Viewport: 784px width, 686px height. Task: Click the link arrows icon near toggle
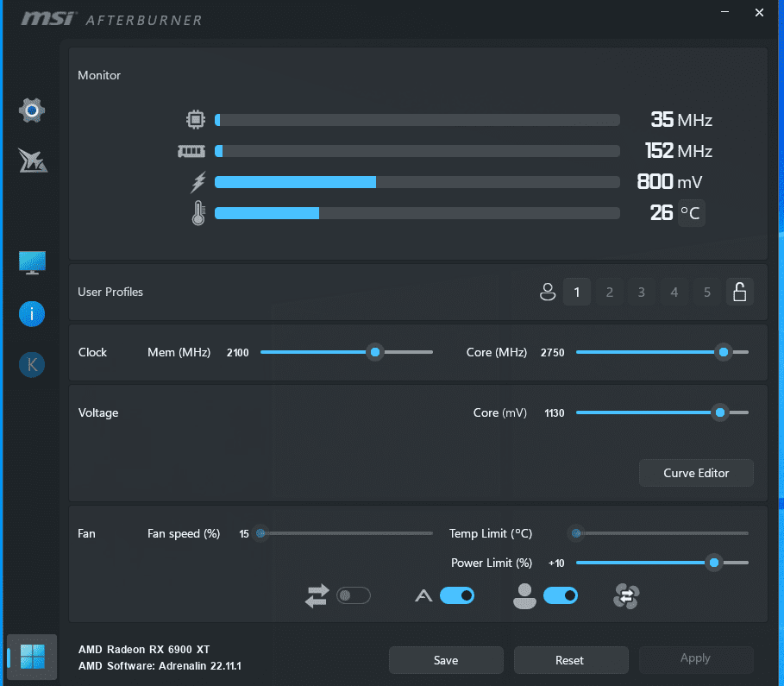(x=317, y=596)
